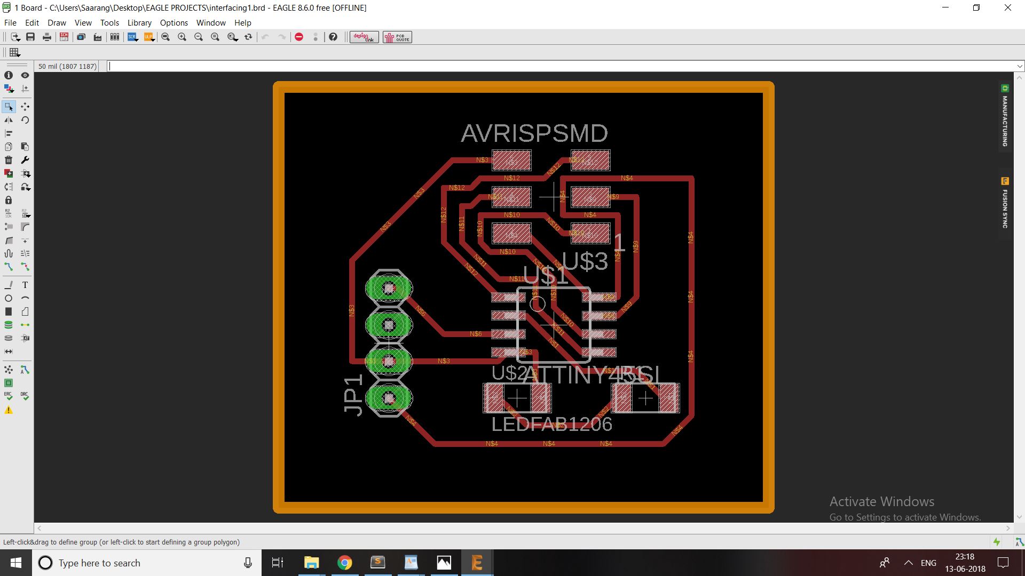Switch to schematic with SCH/BRD icon
The width and height of the screenshot is (1025, 576).
pyautogui.click(x=64, y=37)
